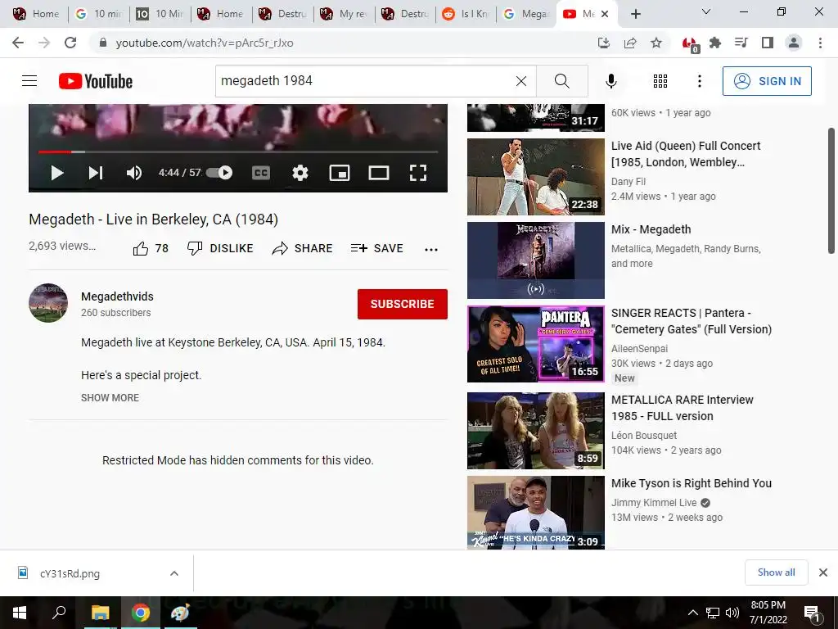Open the YouTube hamburger guide menu
Screen dimensions: 838x629
(29, 81)
